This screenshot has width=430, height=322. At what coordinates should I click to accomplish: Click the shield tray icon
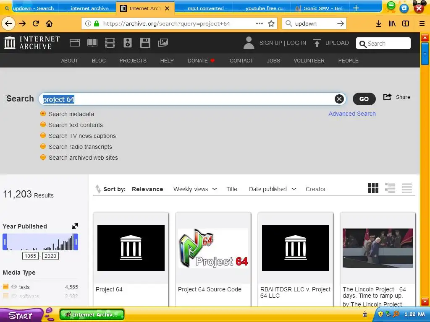click(x=380, y=314)
